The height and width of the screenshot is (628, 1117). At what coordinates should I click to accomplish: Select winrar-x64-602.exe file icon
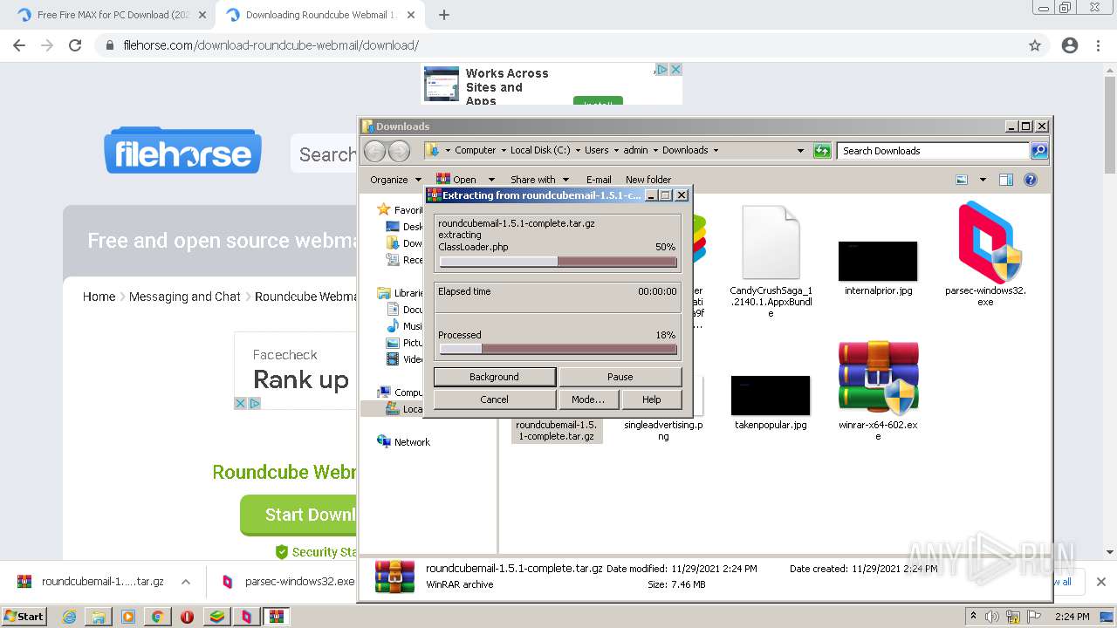click(878, 377)
